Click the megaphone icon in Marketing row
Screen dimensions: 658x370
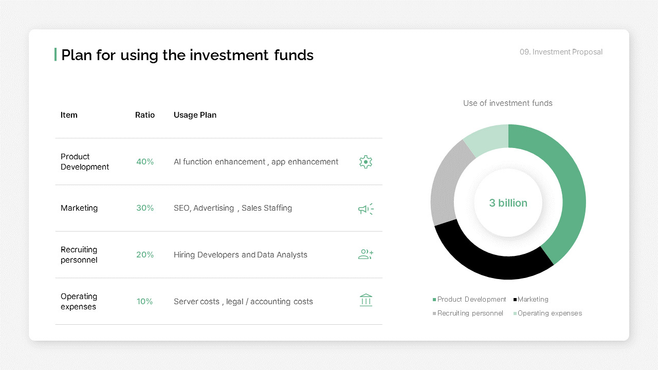pos(365,209)
